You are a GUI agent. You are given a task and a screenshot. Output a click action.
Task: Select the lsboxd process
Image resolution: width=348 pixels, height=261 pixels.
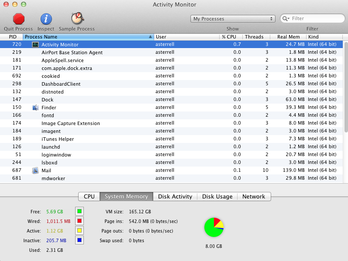(x=171, y=163)
